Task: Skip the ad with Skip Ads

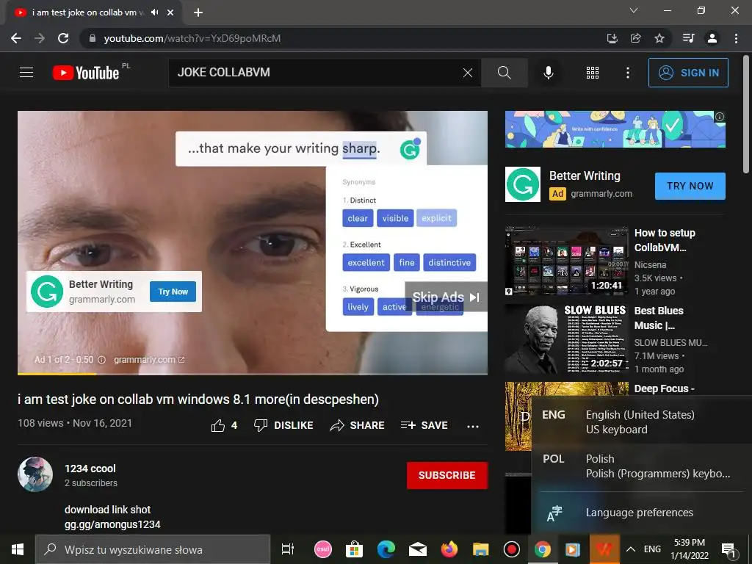Action: 446,297
